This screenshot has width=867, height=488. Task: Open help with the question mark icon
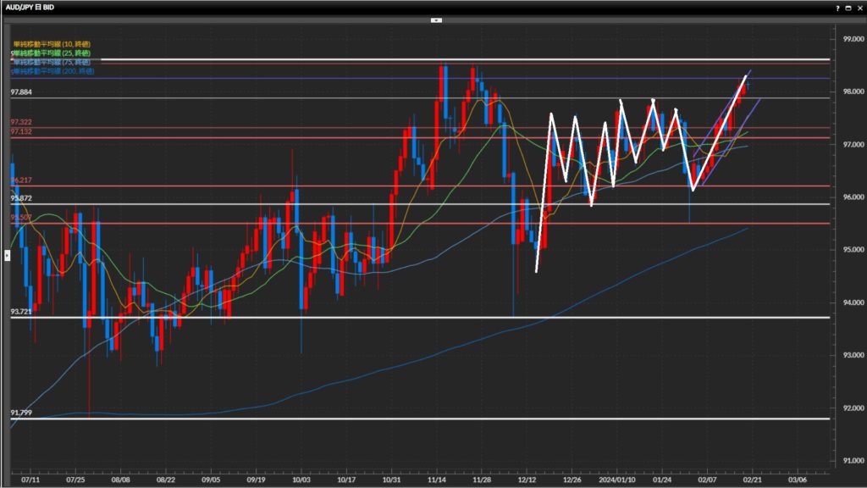point(838,8)
